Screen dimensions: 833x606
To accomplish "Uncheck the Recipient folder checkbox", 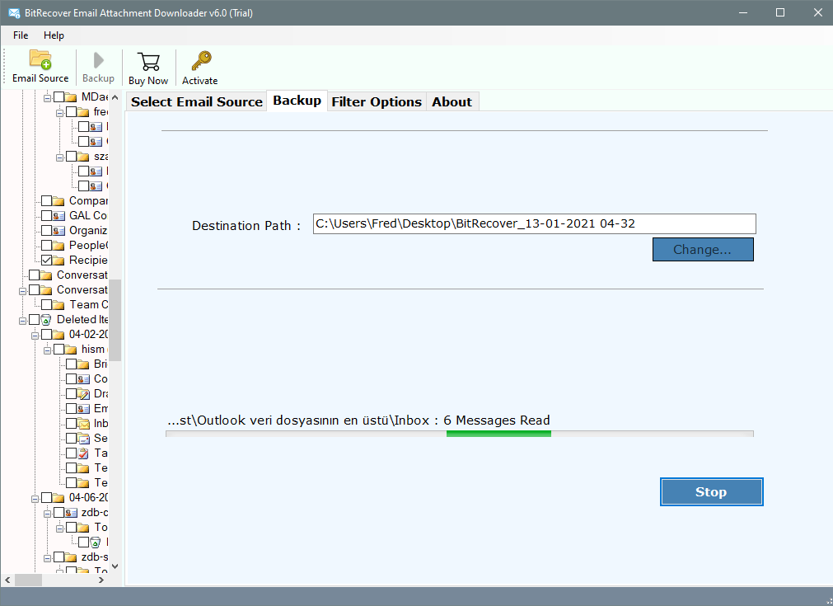I will tap(47, 260).
